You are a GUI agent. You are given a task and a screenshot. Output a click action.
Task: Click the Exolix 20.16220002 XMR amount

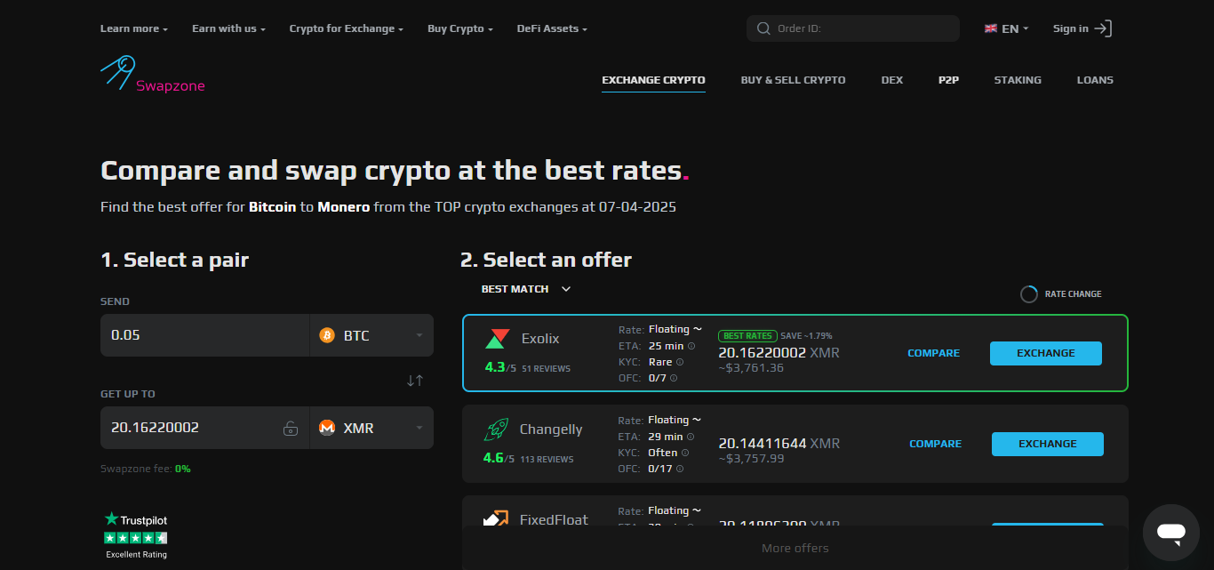(779, 353)
